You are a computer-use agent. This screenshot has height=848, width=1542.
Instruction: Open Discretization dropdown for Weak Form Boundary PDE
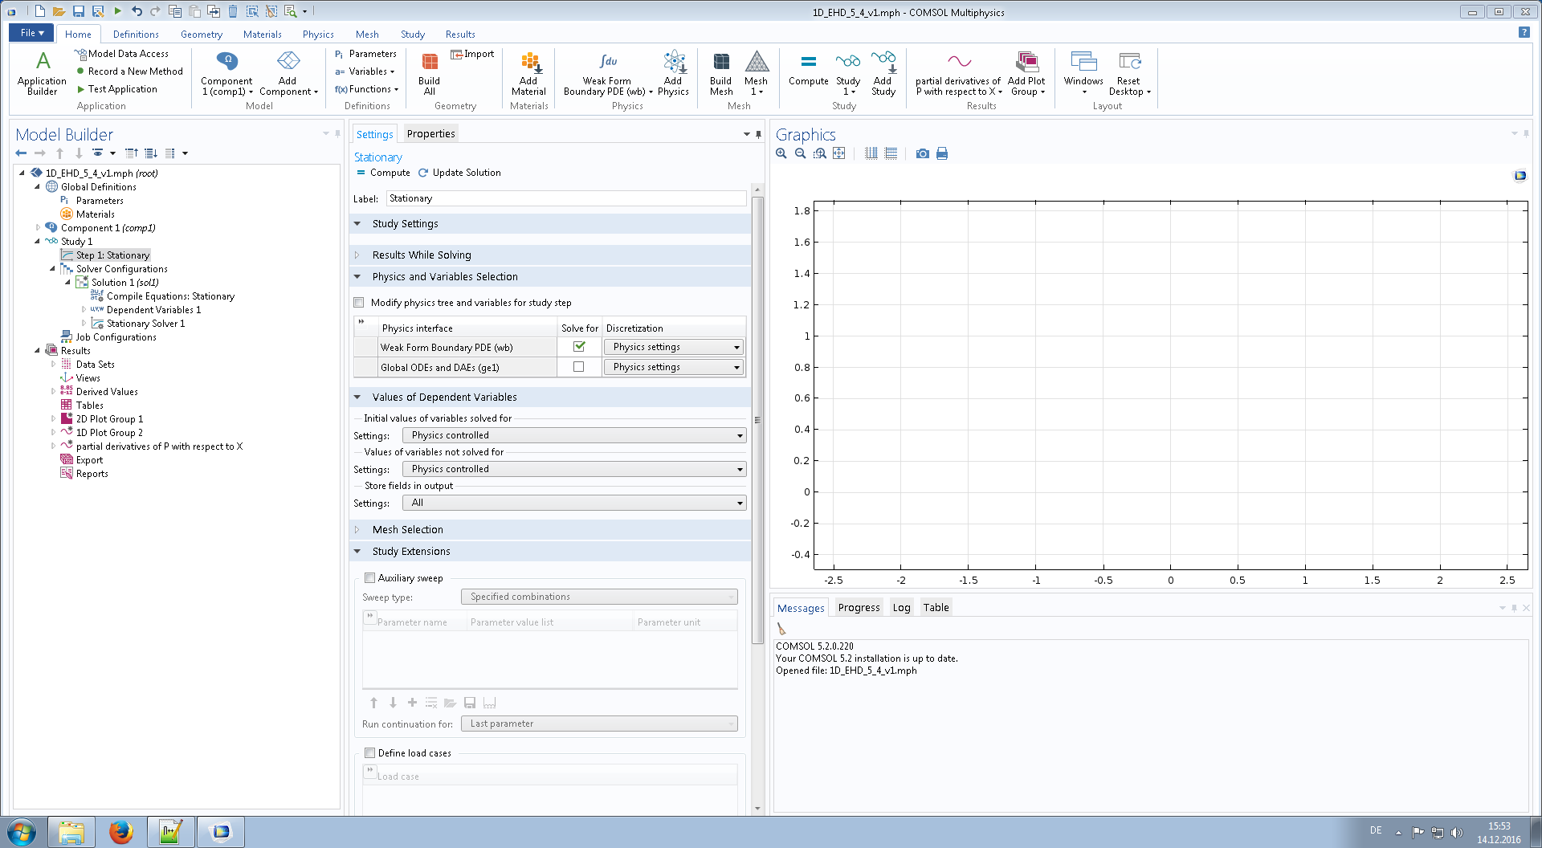[x=673, y=347]
